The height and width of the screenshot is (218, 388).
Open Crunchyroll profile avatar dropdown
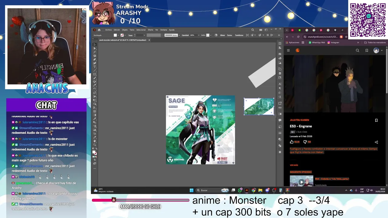pos(378,51)
